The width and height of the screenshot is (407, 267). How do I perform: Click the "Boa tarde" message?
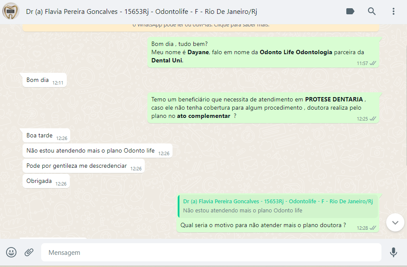tap(46, 135)
